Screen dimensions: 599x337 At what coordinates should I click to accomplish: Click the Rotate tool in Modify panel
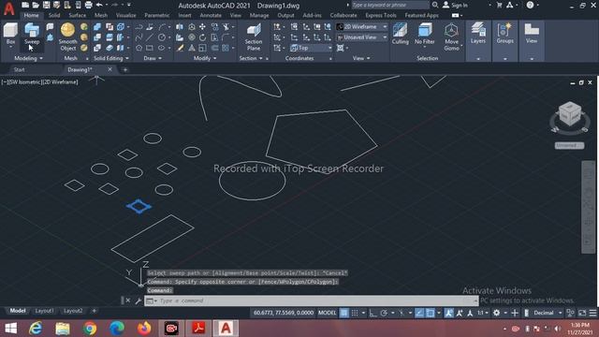coord(202,37)
